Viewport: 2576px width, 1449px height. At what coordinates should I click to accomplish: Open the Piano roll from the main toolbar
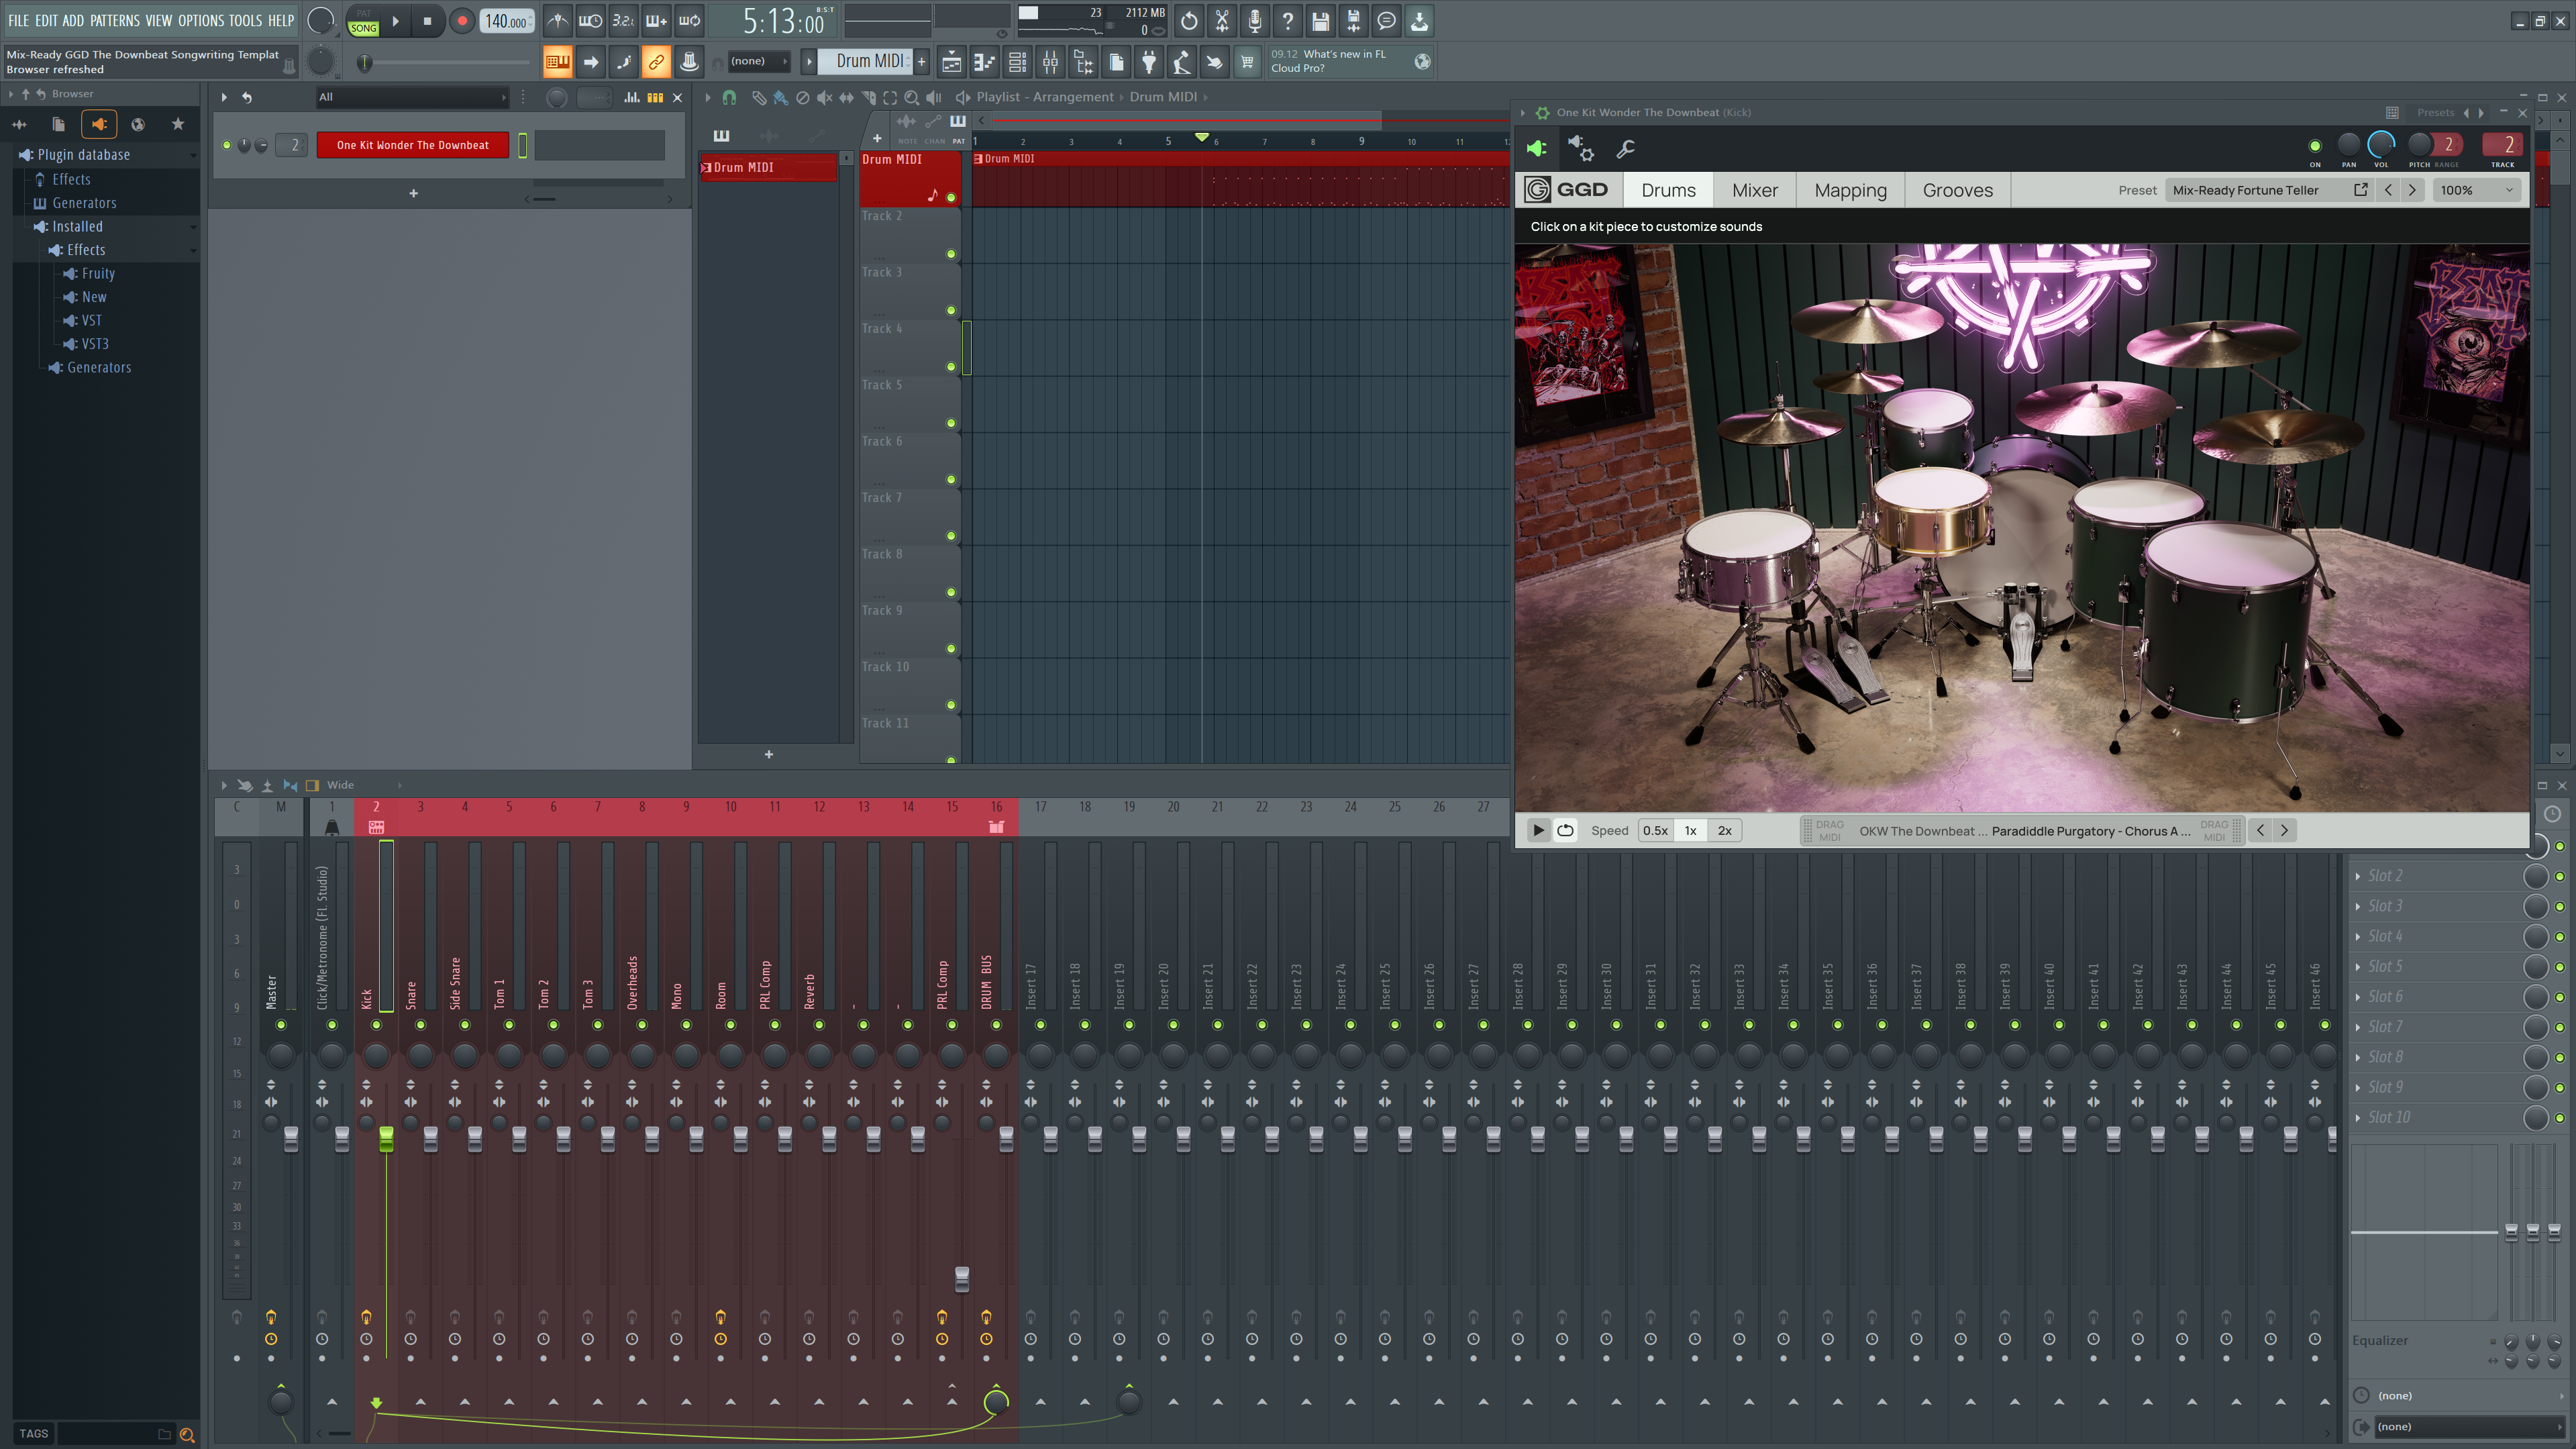(x=985, y=62)
